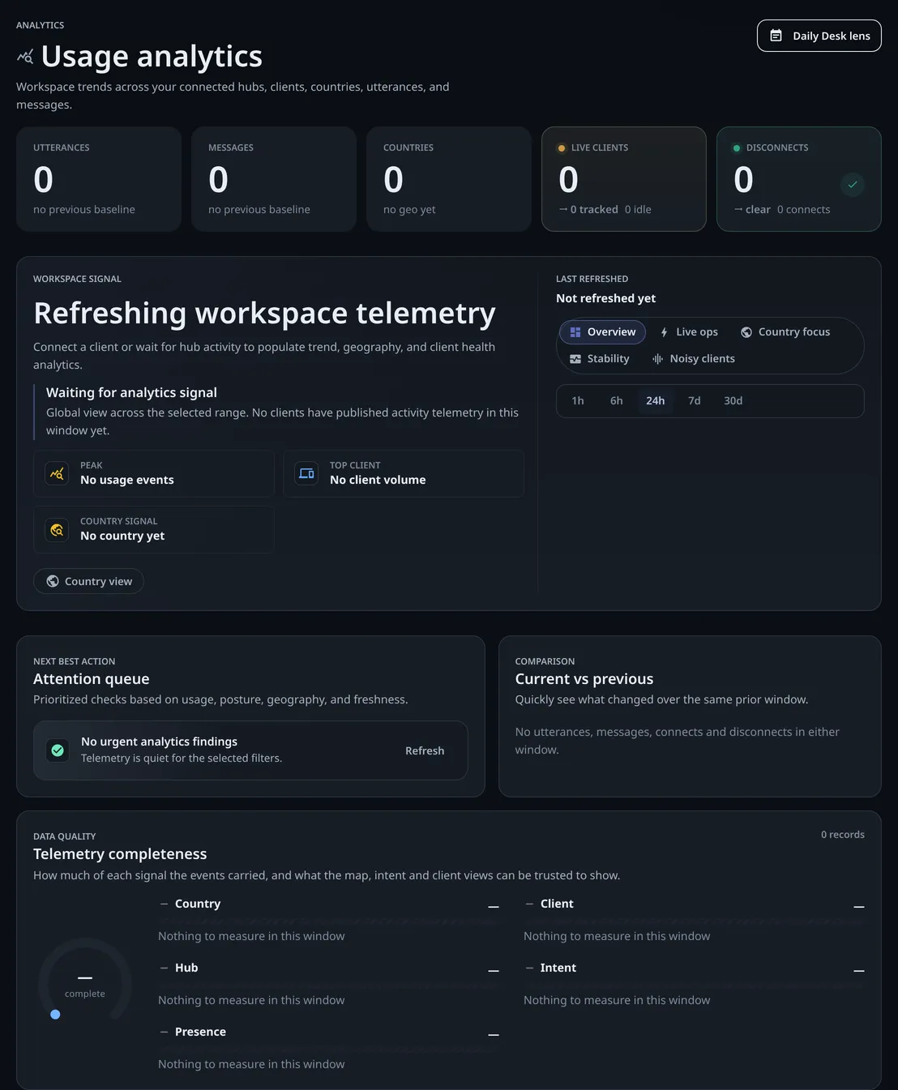
Task: Click the checkmark icon in Disconnects card
Action: click(x=852, y=185)
